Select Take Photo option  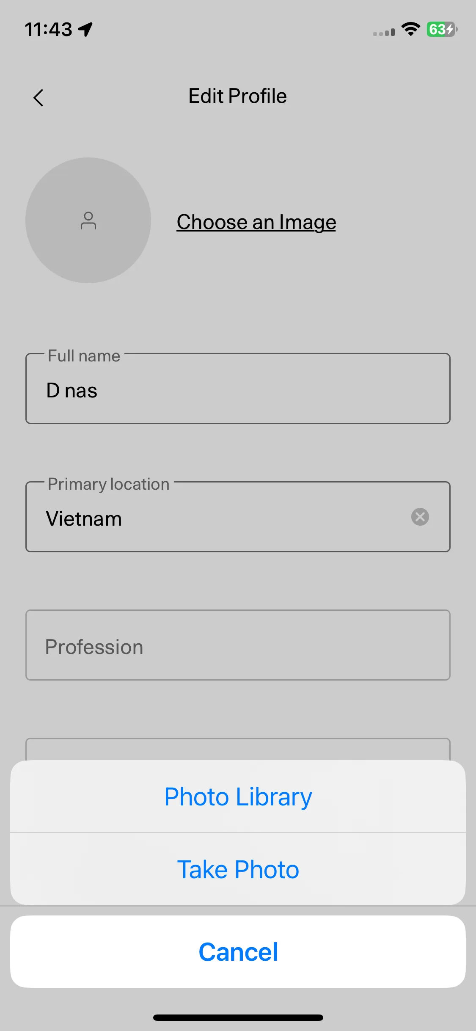tap(238, 869)
